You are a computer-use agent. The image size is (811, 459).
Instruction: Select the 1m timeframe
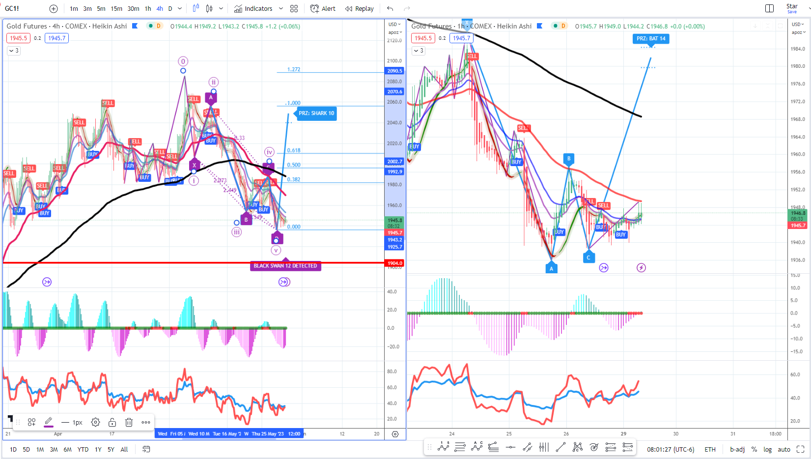[74, 8]
